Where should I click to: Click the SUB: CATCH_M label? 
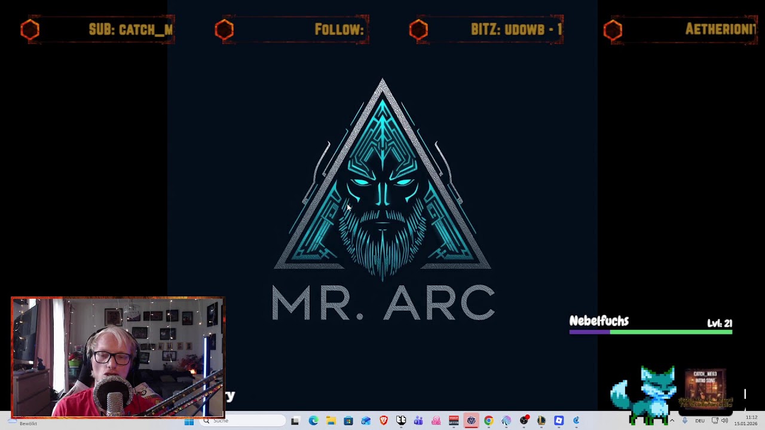(x=131, y=29)
